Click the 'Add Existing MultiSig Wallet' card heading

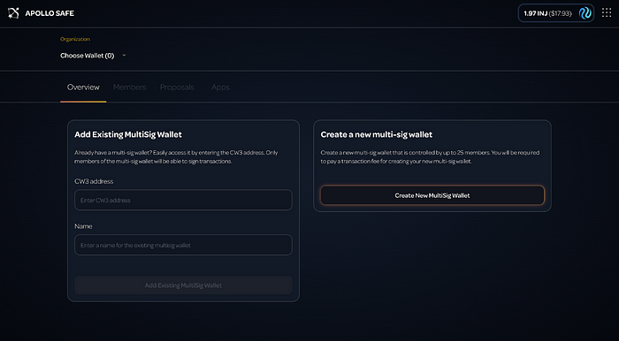pos(128,134)
